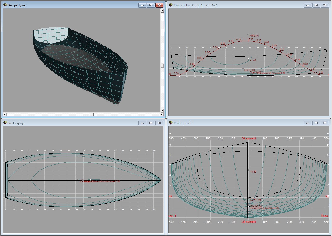The height and width of the screenshot is (236, 332).
Task: Click Powierzchnia boczna=0.36 in Rzut z przodu
Action: (264, 208)
